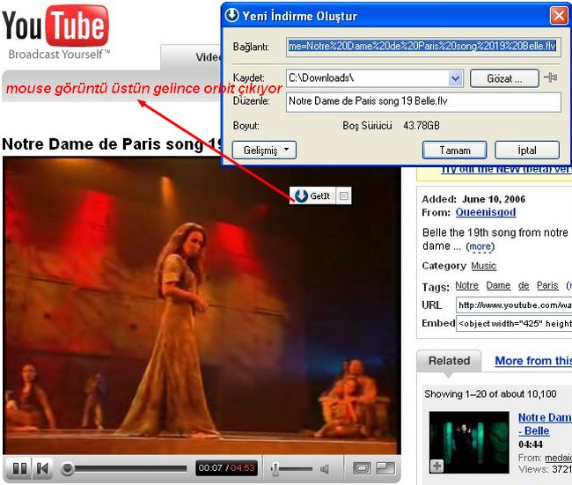Adjust the volume slider knob
The width and height of the screenshot is (572, 485).
pyautogui.click(x=275, y=468)
